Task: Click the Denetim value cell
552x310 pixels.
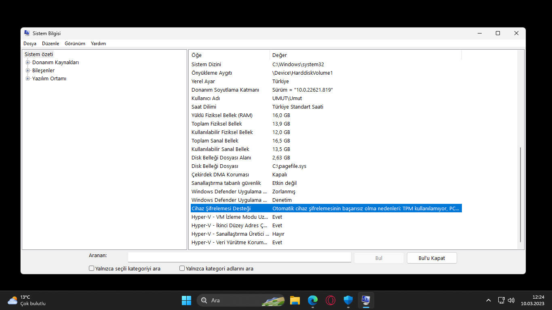Action: [282, 200]
